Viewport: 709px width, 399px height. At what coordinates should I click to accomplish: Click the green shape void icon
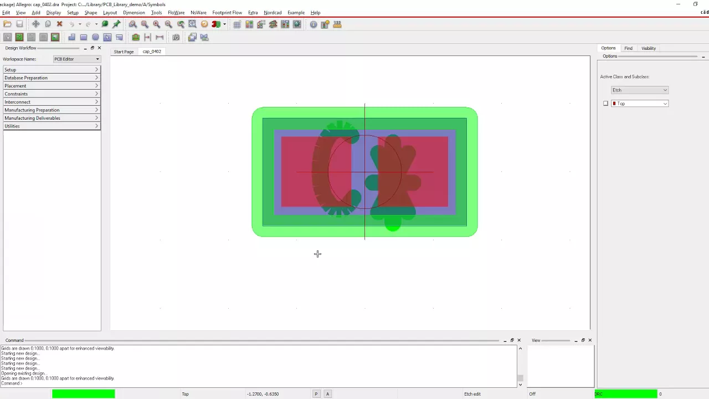(x=136, y=37)
